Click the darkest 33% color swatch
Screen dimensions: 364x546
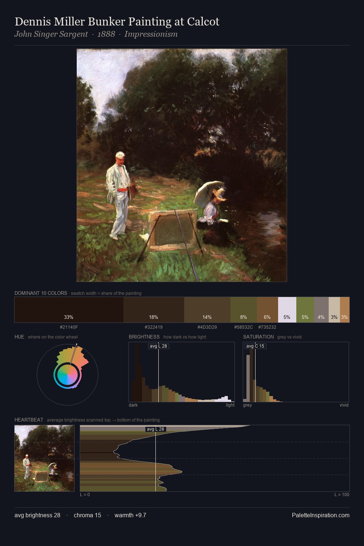69,310
